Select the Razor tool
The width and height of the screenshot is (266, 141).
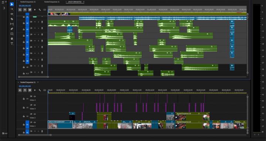tap(12, 19)
